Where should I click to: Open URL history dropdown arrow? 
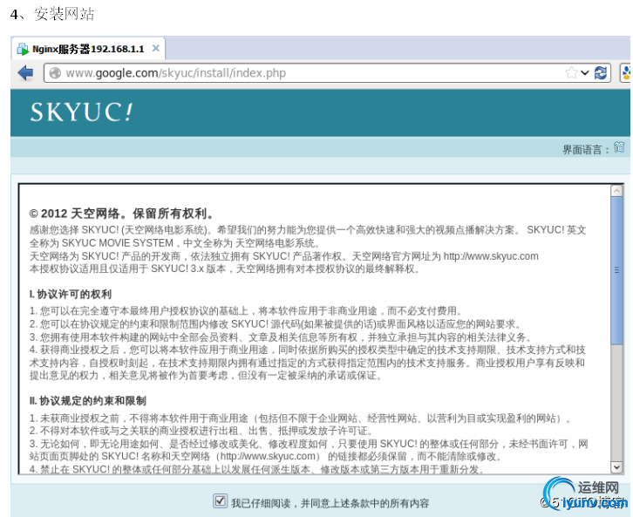tap(585, 73)
